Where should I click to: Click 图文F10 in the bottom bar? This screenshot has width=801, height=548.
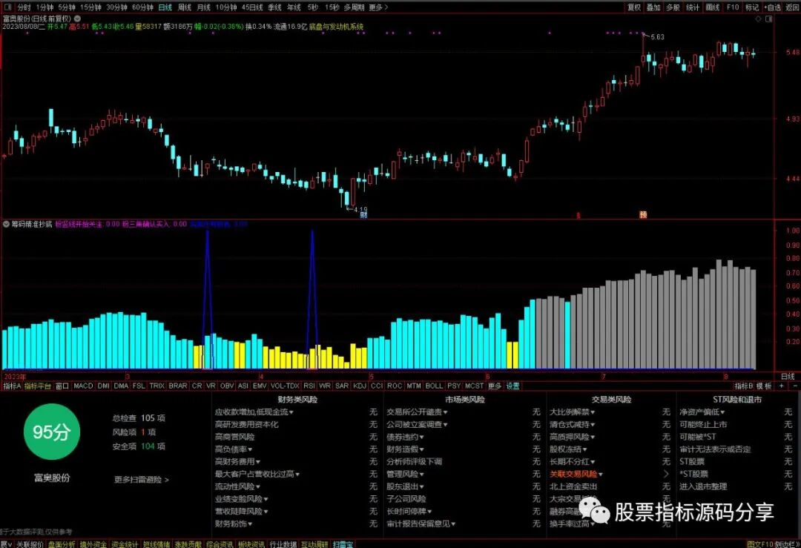click(x=759, y=544)
